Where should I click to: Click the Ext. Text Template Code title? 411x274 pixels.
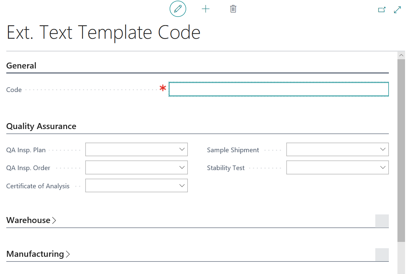click(x=103, y=33)
